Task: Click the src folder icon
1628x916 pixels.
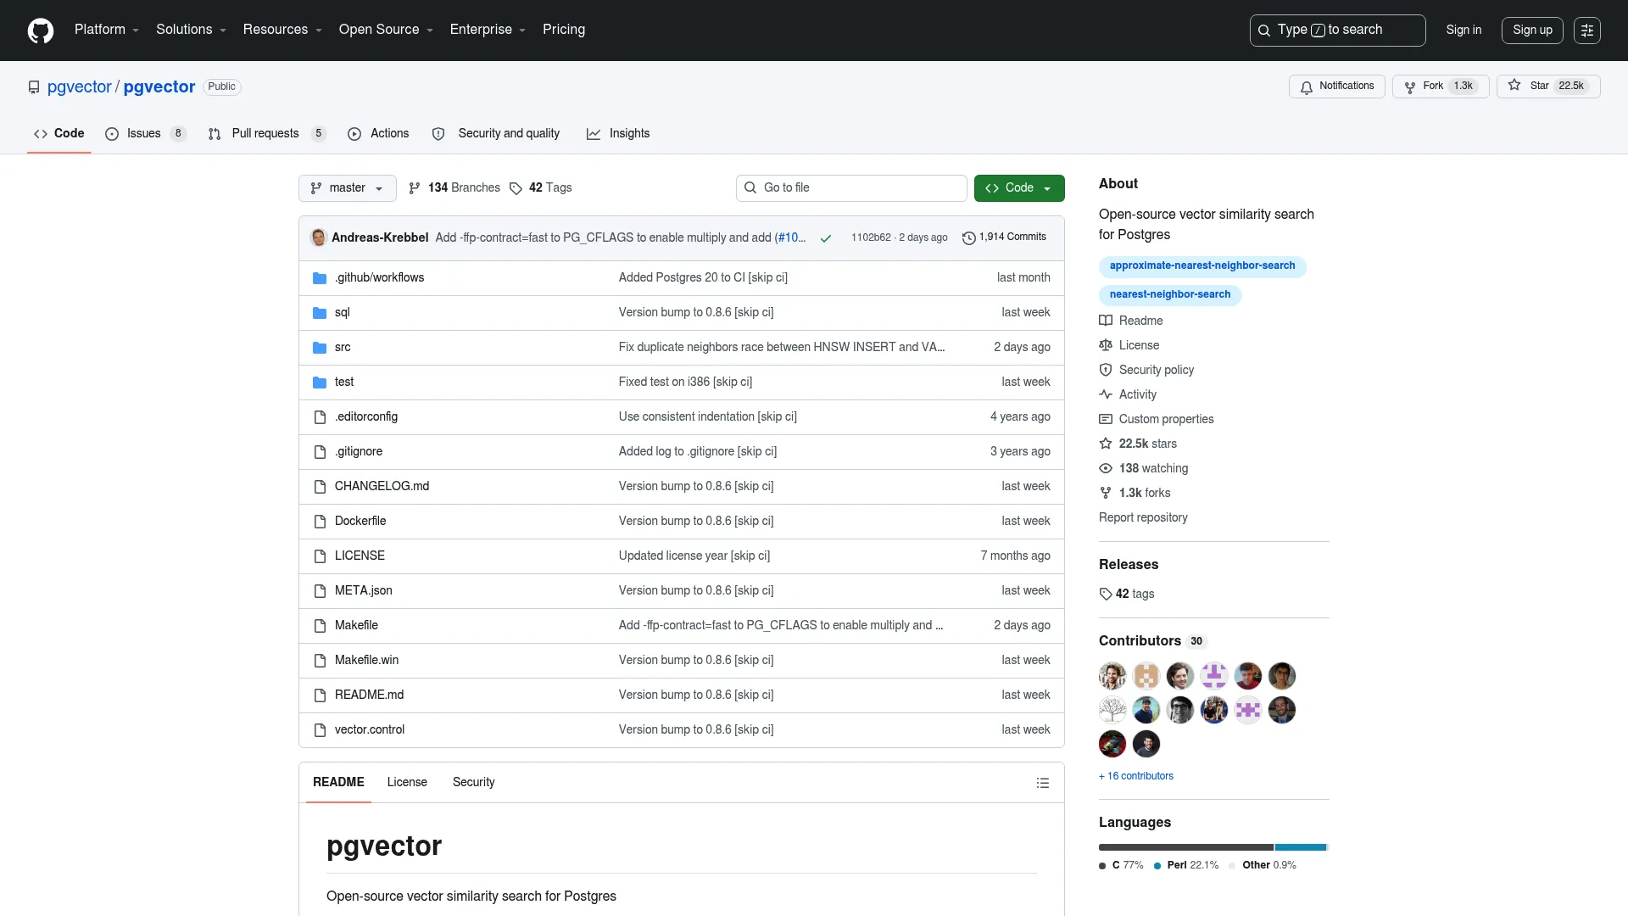Action: coord(320,348)
